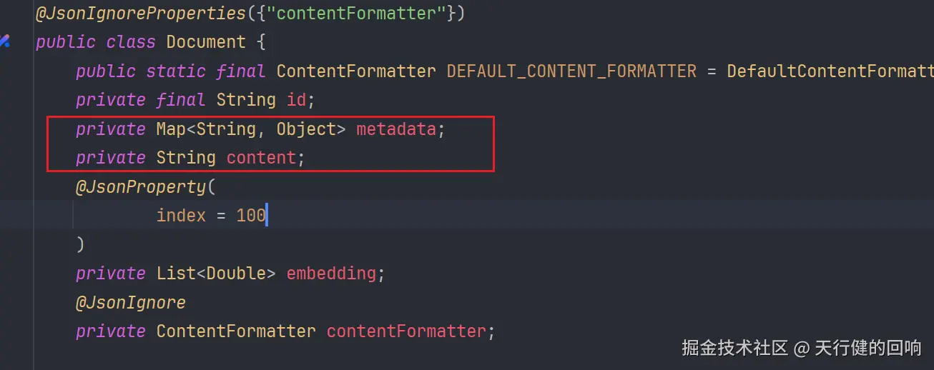Image resolution: width=934 pixels, height=370 pixels.
Task: Select the id field name
Action: pyautogui.click(x=297, y=100)
